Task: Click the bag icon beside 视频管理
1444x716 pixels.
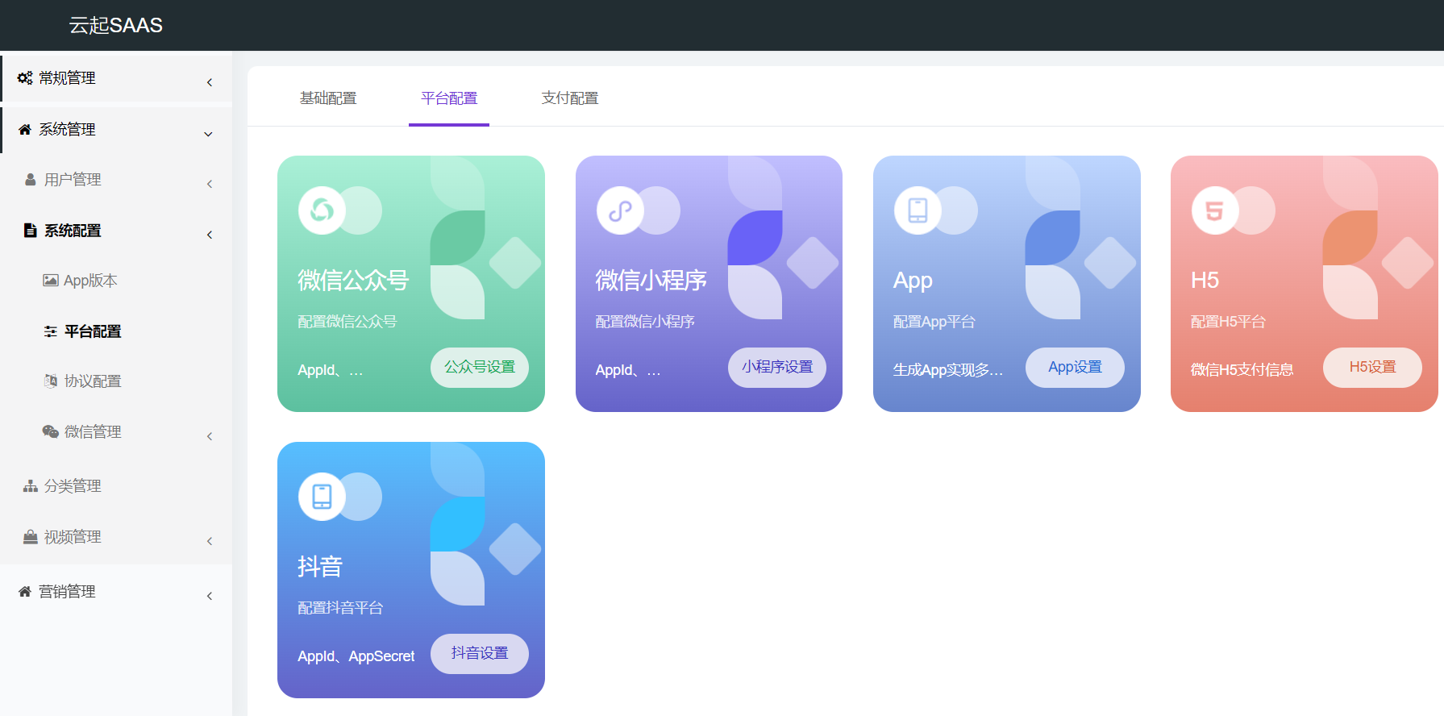Action: tap(31, 537)
